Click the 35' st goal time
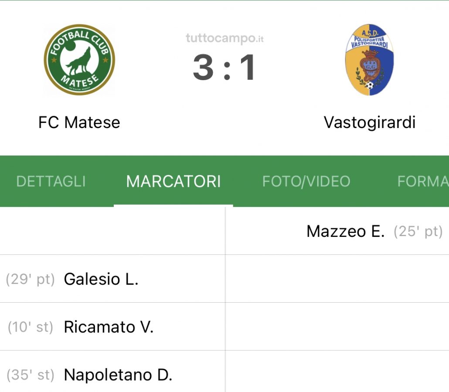449x392 pixels. click(x=31, y=375)
